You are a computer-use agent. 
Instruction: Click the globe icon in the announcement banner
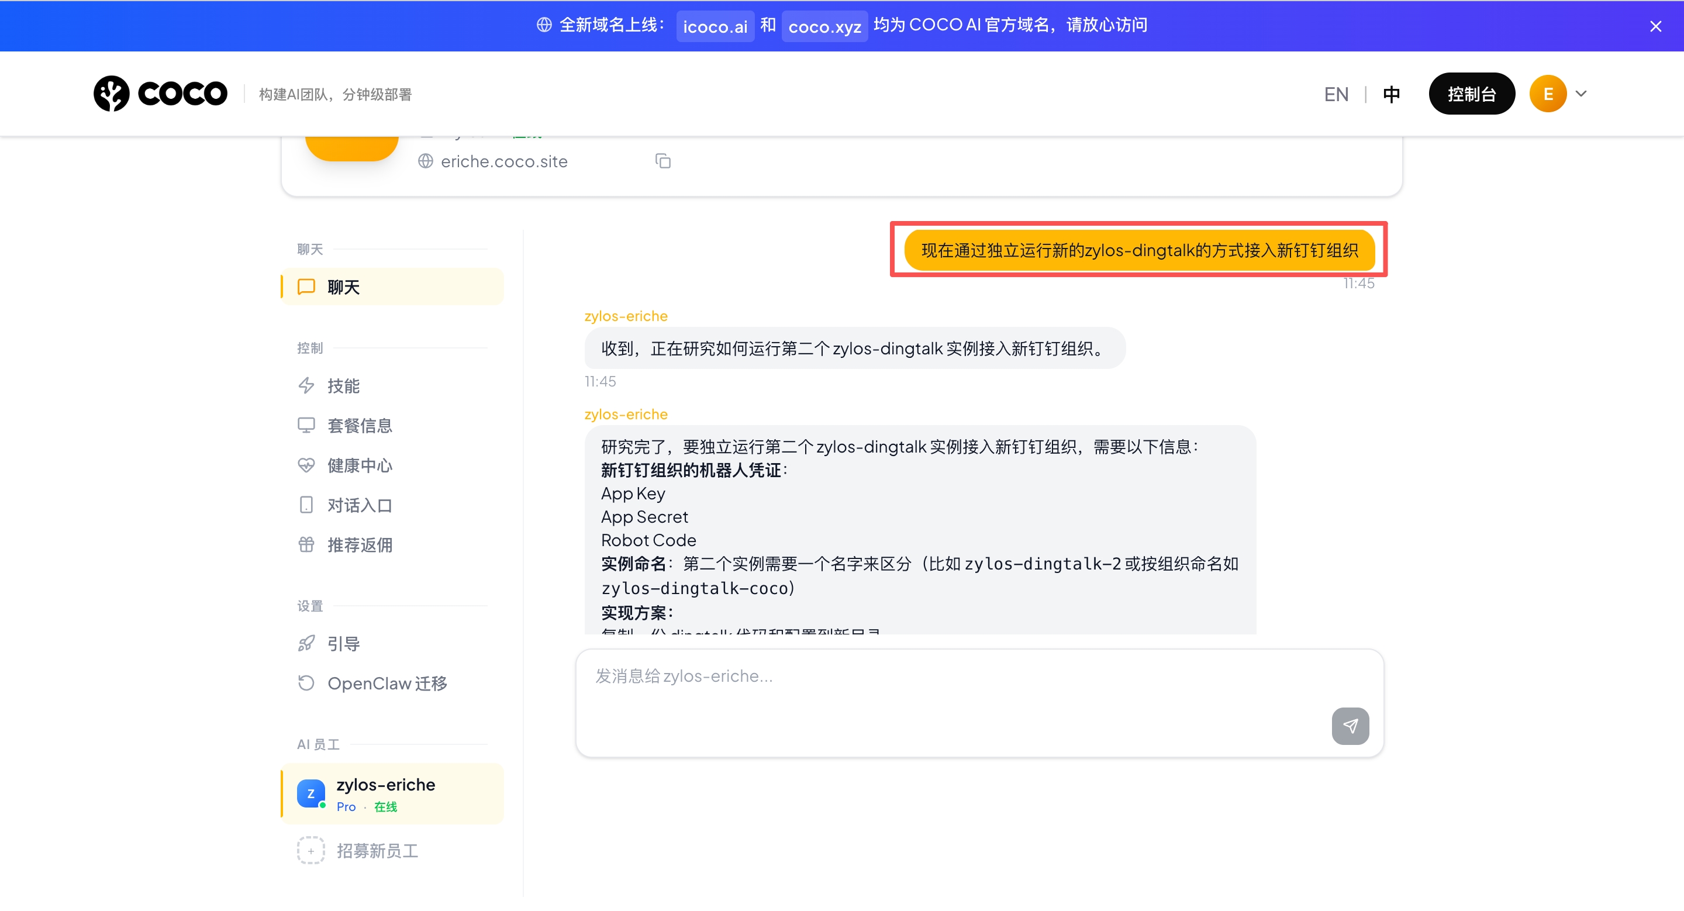tap(544, 25)
